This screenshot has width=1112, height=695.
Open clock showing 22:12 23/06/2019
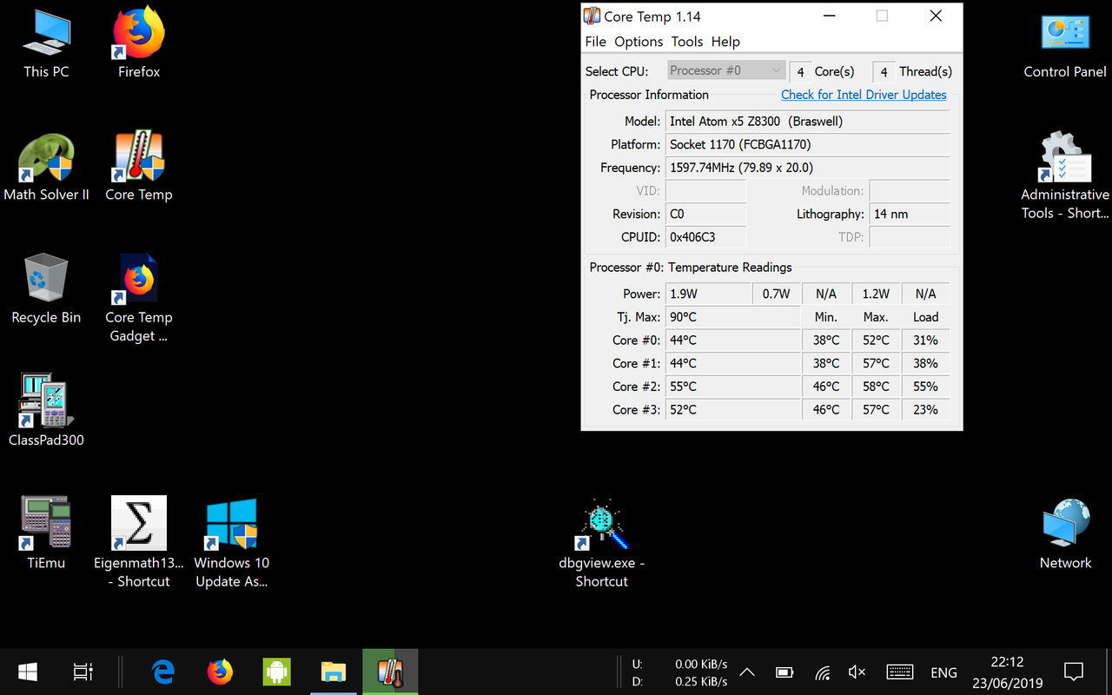(x=1007, y=672)
